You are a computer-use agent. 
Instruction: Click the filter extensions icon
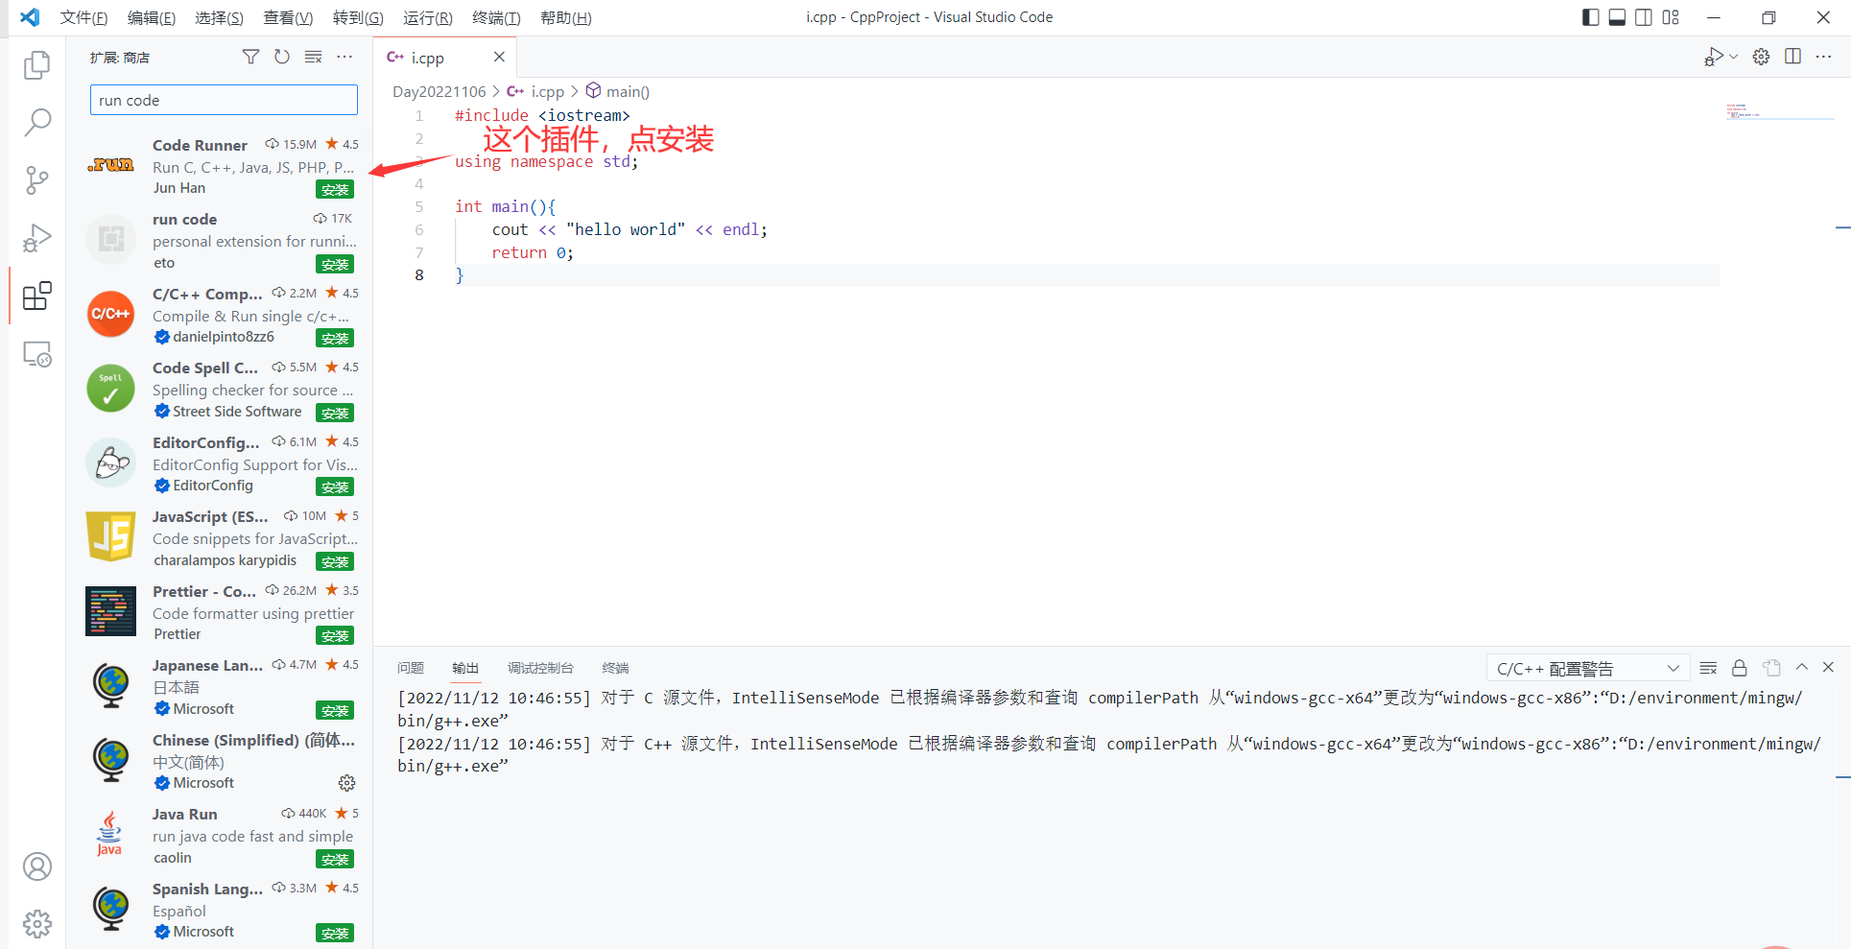(250, 57)
